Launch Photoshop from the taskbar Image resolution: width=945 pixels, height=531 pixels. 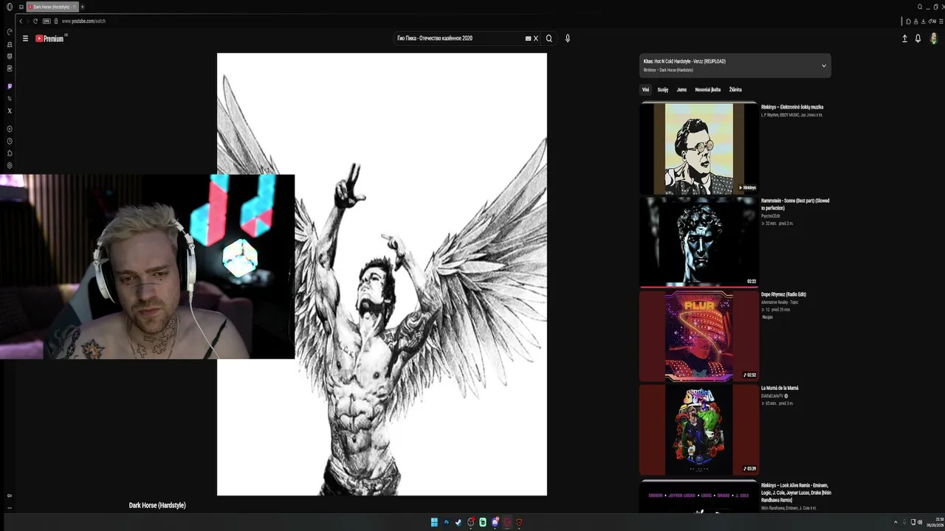[446, 522]
